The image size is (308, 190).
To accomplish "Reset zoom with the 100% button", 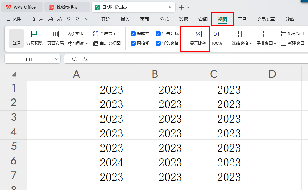I will pyautogui.click(x=217, y=38).
